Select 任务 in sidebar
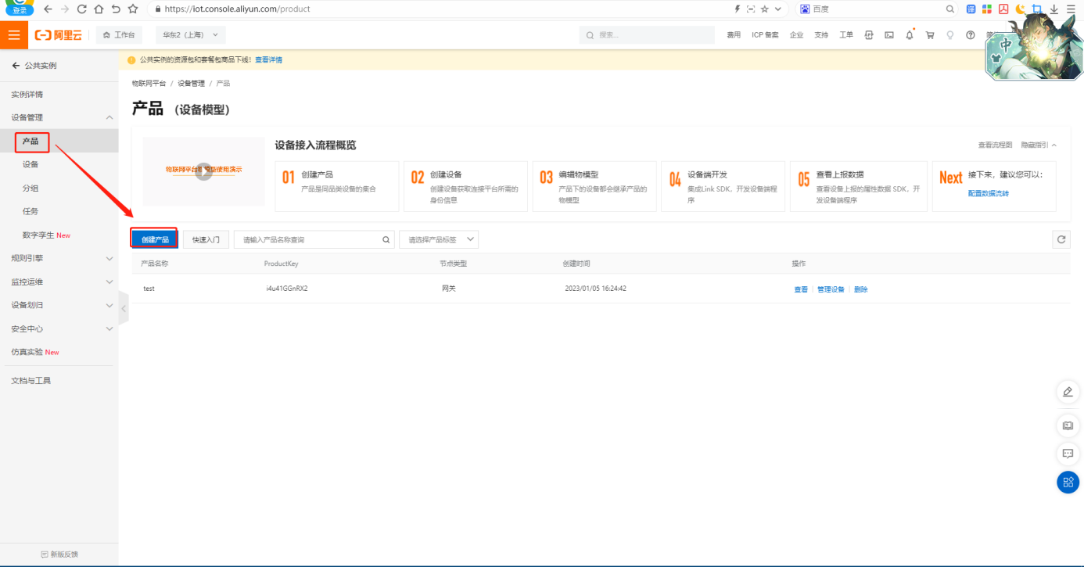Image resolution: width=1084 pixels, height=567 pixels. tap(31, 211)
